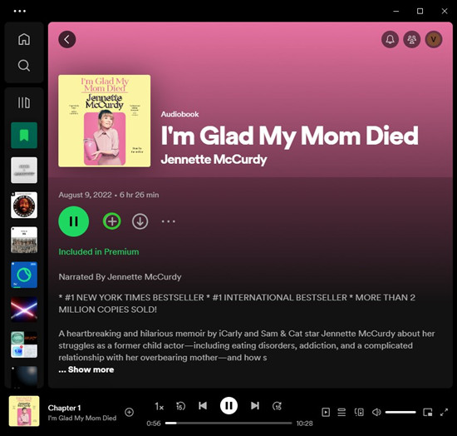
Task: Open the green bookmark Your Episodes tile
Action: pos(24,135)
